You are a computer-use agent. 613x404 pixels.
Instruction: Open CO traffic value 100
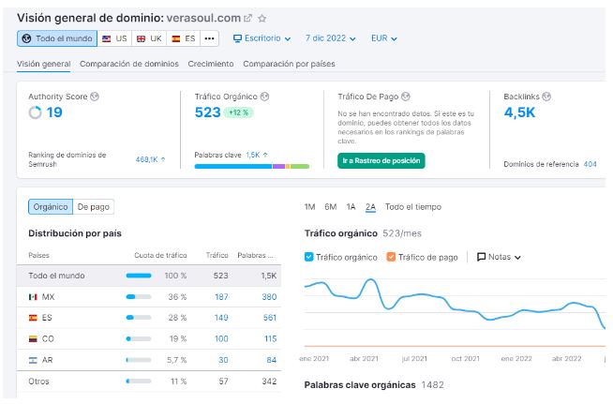[x=221, y=338]
